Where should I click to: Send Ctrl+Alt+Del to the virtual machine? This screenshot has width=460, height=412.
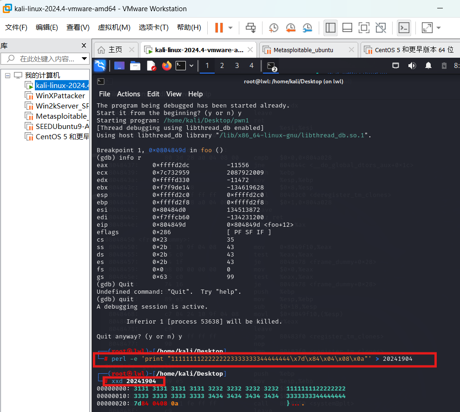pos(250,27)
